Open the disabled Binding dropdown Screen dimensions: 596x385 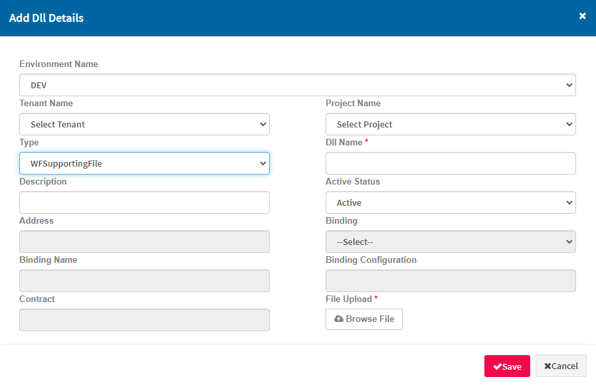(x=450, y=242)
